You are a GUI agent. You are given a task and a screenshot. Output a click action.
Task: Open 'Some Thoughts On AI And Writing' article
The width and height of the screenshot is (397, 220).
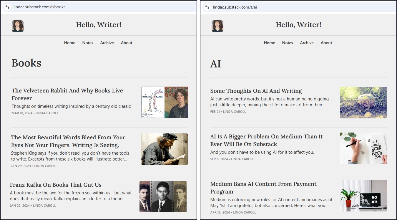pos(256,91)
